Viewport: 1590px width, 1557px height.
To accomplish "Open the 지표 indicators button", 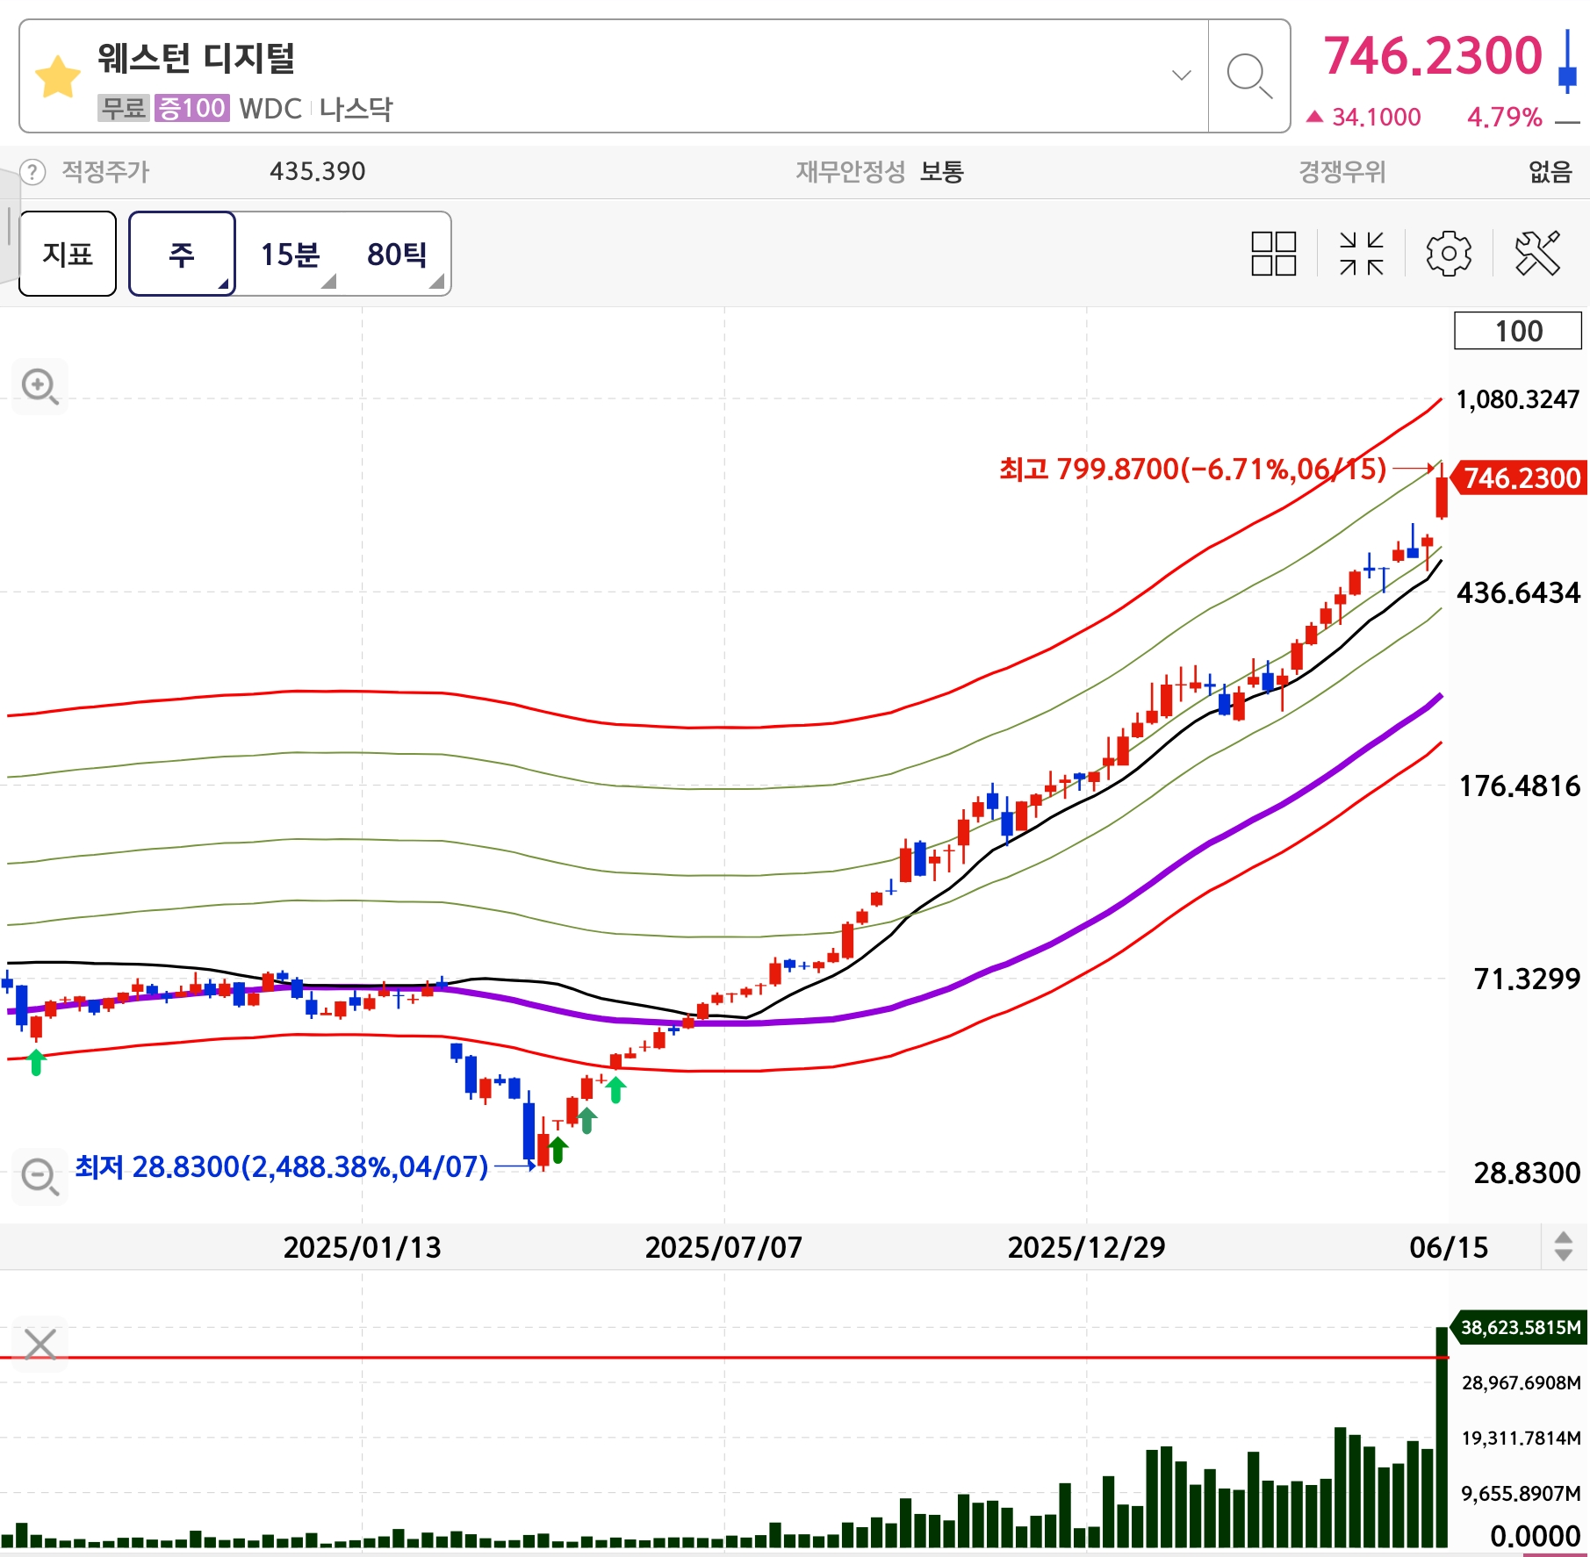I will 68,254.
